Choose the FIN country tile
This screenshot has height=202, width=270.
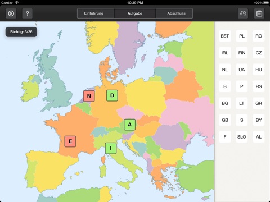point(242,53)
